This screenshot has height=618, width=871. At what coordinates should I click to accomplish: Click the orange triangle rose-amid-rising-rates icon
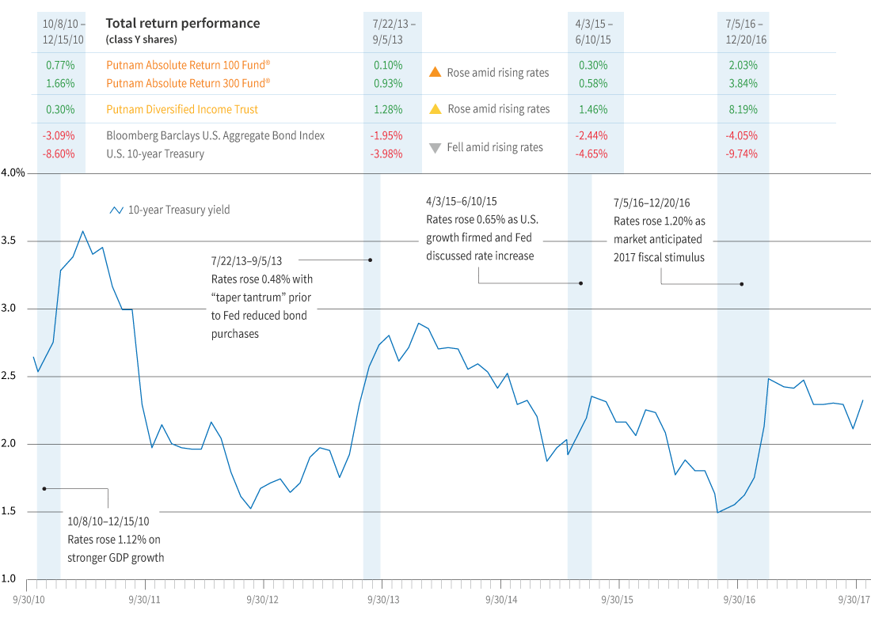[x=435, y=73]
